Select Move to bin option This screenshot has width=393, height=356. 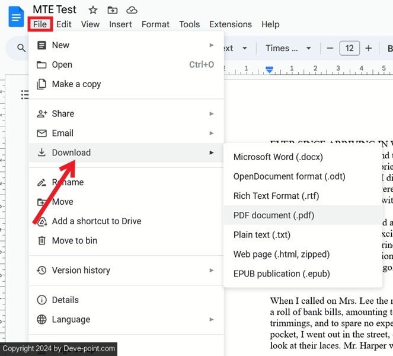[x=75, y=240]
